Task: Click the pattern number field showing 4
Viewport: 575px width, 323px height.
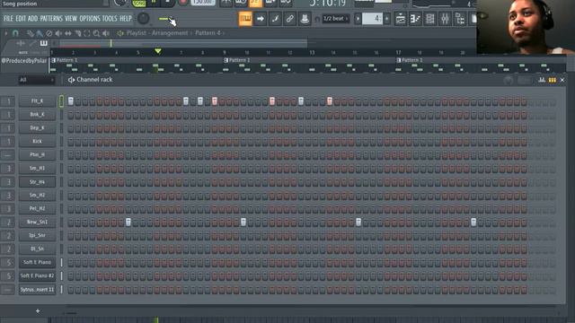Action: point(372,18)
